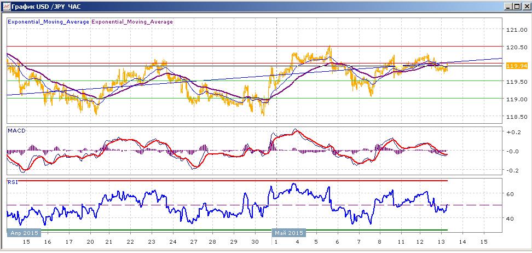Image resolution: width=532 pixels, height=253 pixels.
Task: Click date 20 on the time axis
Action: coord(90,242)
